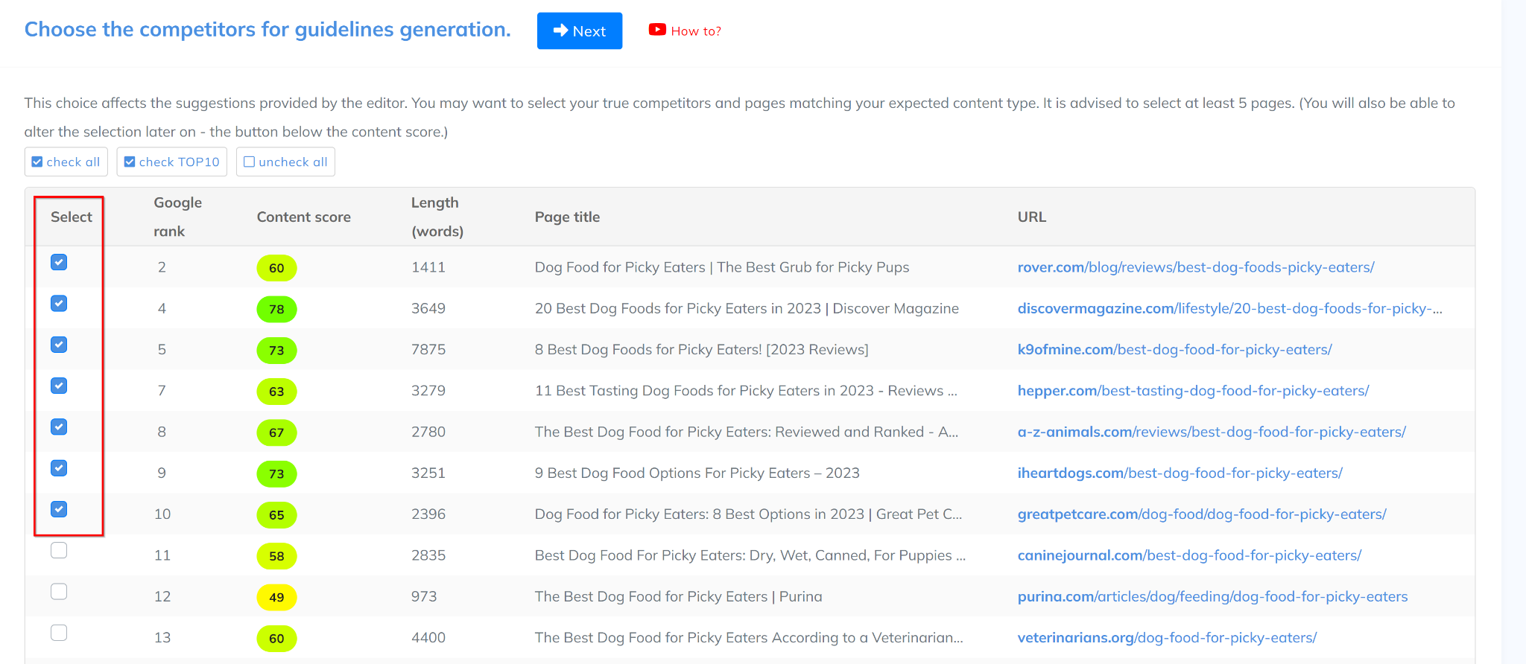Click content score badge 58
The width and height of the screenshot is (1526, 664).
point(276,556)
